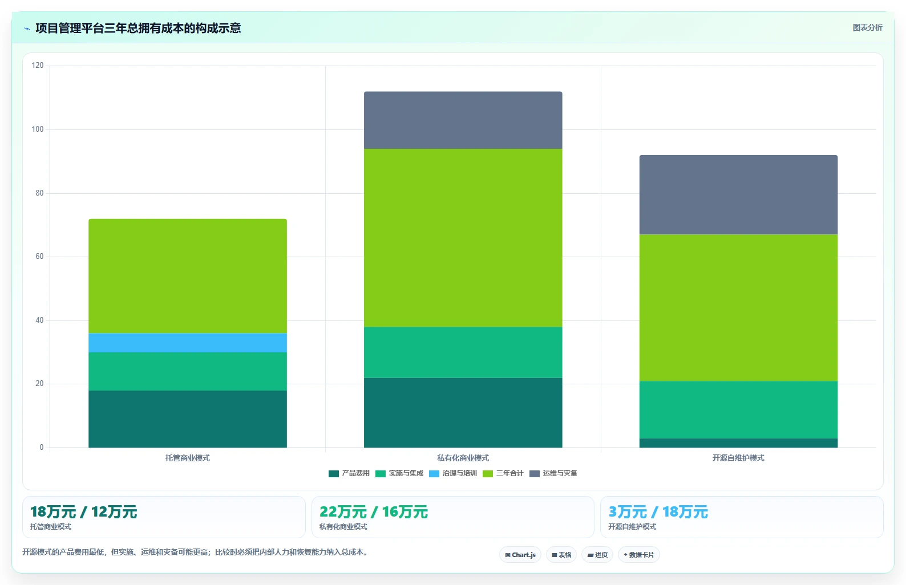
Task: Click the 22万元 / 16万元 data card
Action: [x=453, y=517]
